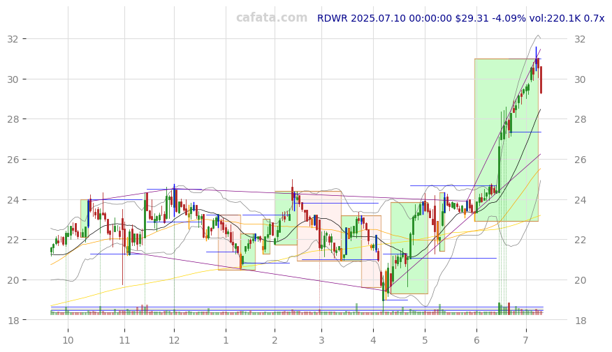Click month label 7 on x-axis
612x352 pixels.
pos(526,340)
